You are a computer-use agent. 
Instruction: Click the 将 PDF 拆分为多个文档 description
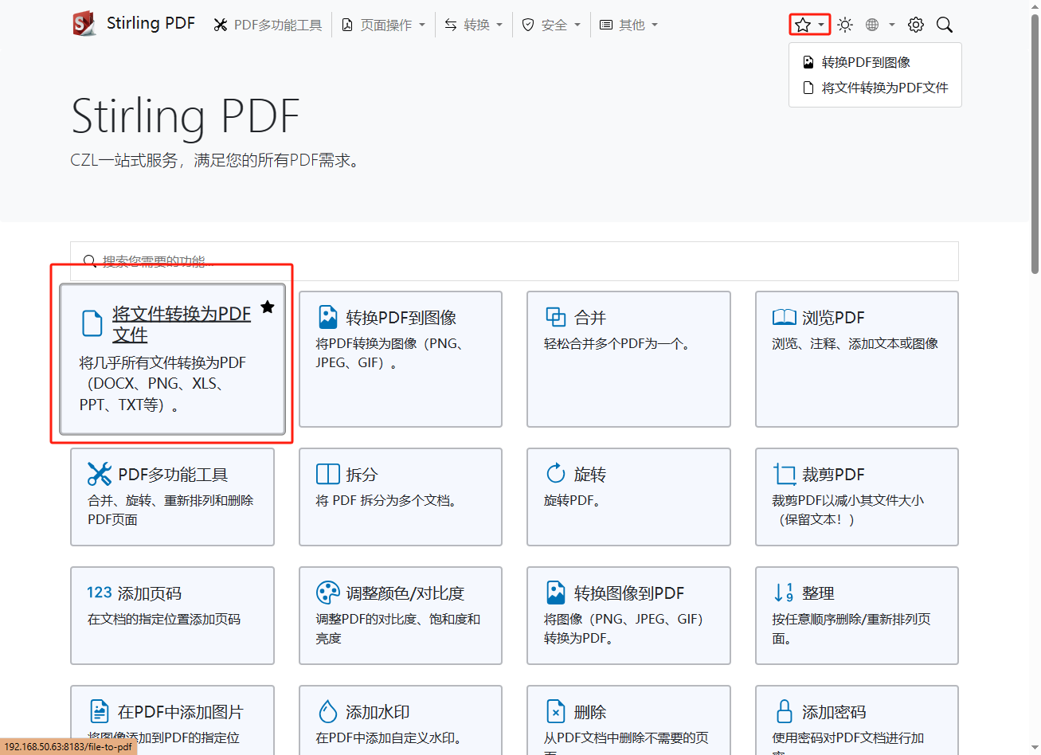point(386,500)
